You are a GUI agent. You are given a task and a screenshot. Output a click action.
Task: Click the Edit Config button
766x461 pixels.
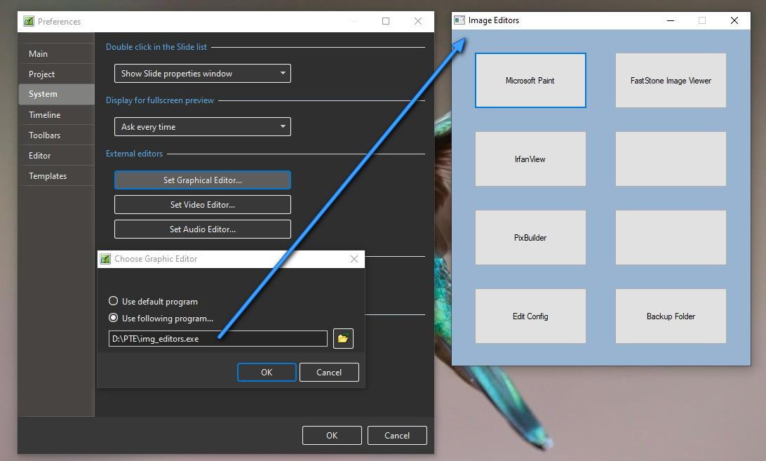point(530,316)
